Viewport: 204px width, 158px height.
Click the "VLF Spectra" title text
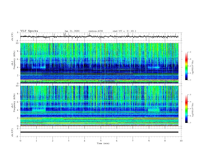coord(29,31)
